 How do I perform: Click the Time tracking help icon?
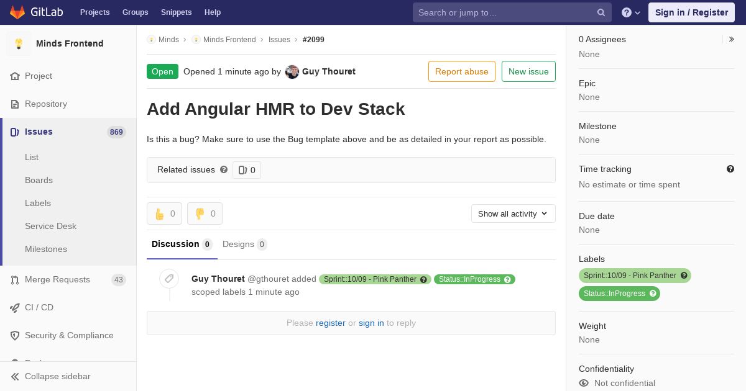[x=730, y=169]
